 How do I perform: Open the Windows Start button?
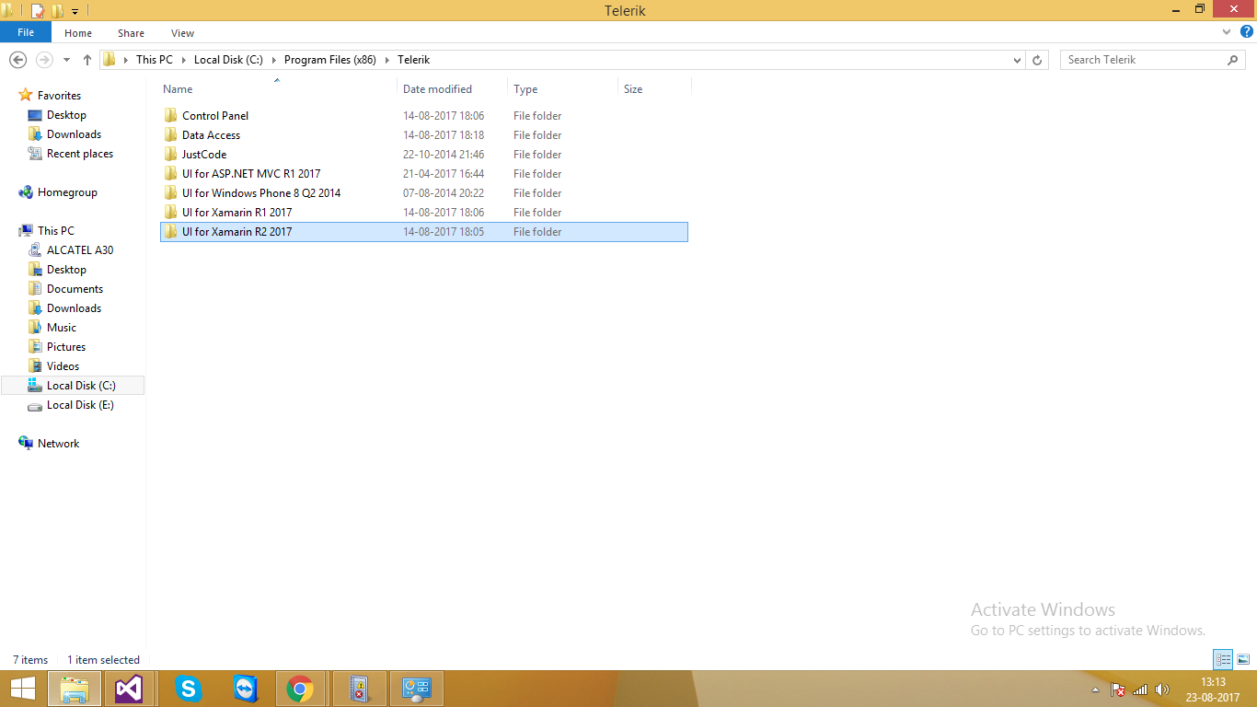coord(22,689)
